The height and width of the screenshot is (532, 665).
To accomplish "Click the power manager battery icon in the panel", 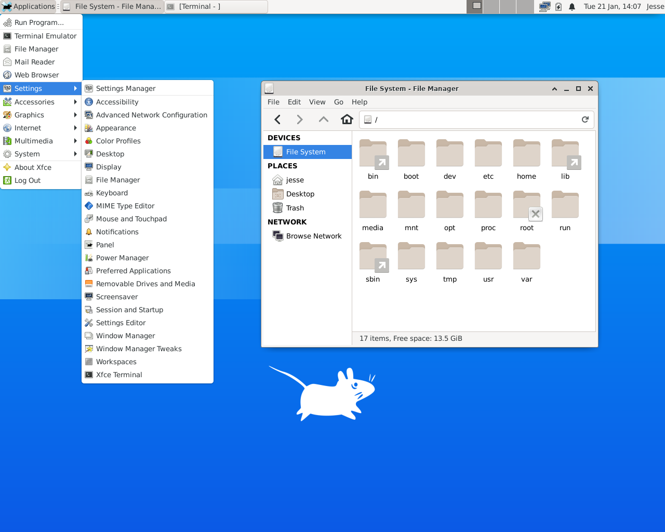I will 558,7.
